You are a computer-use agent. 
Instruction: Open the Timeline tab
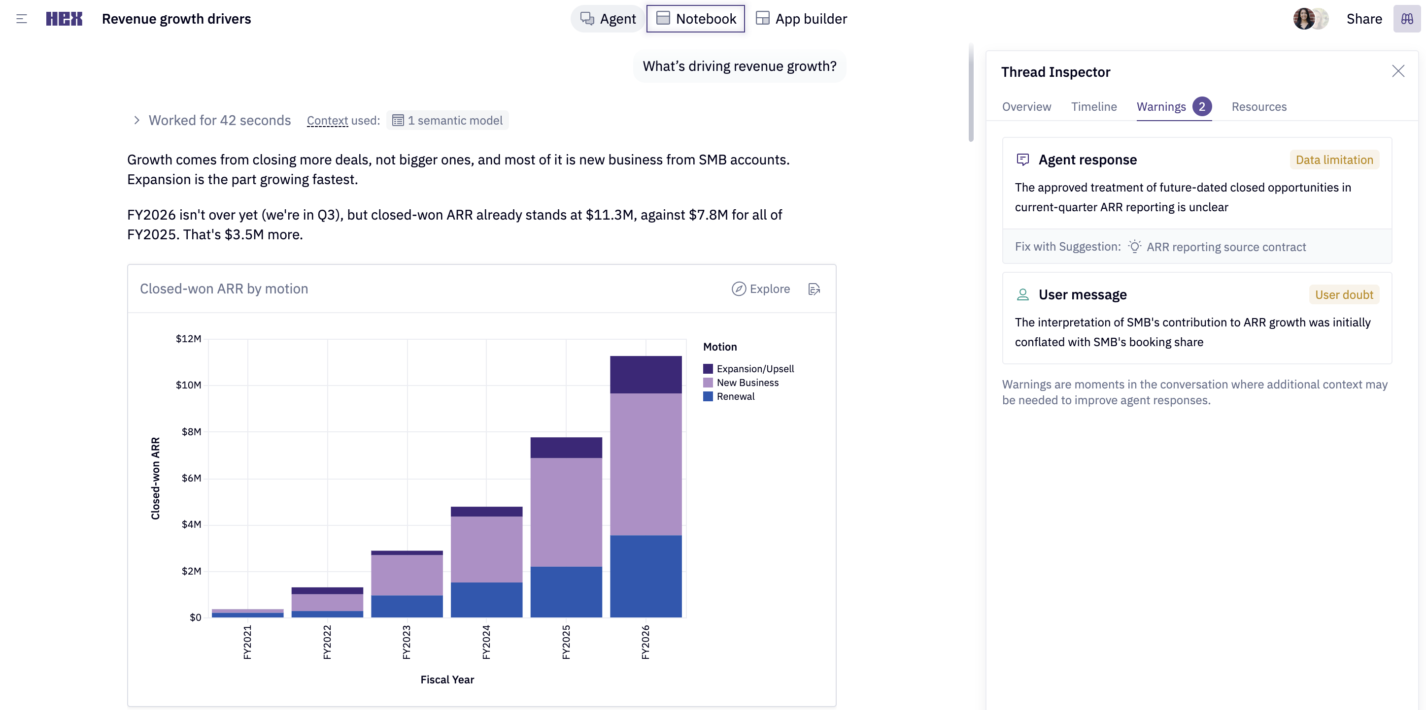(x=1093, y=107)
